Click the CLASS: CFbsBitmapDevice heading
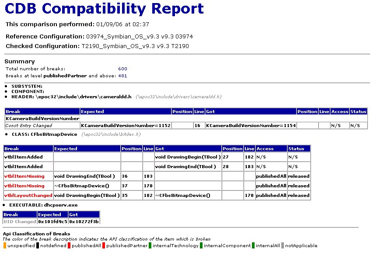 (x=45, y=134)
